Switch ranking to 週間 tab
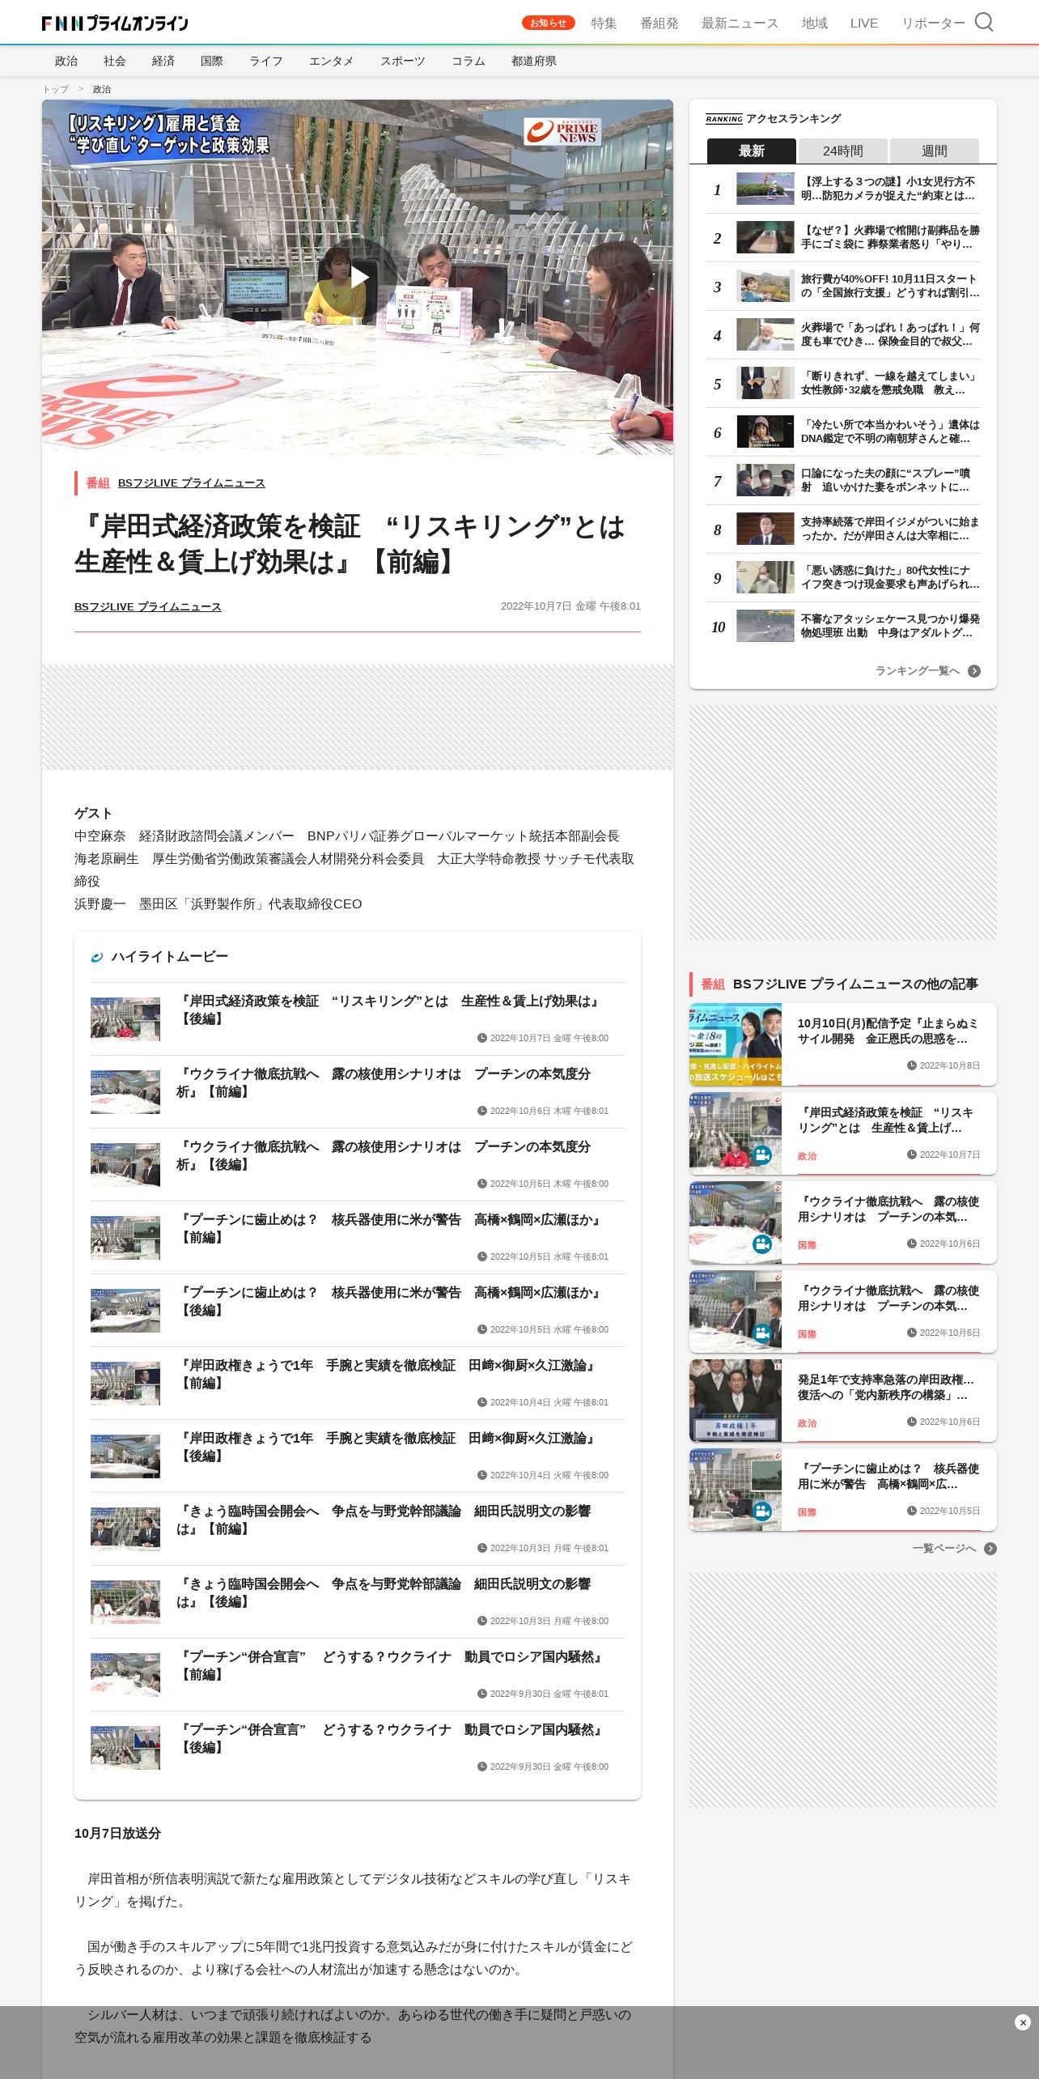This screenshot has height=2079, width=1039. point(935,151)
